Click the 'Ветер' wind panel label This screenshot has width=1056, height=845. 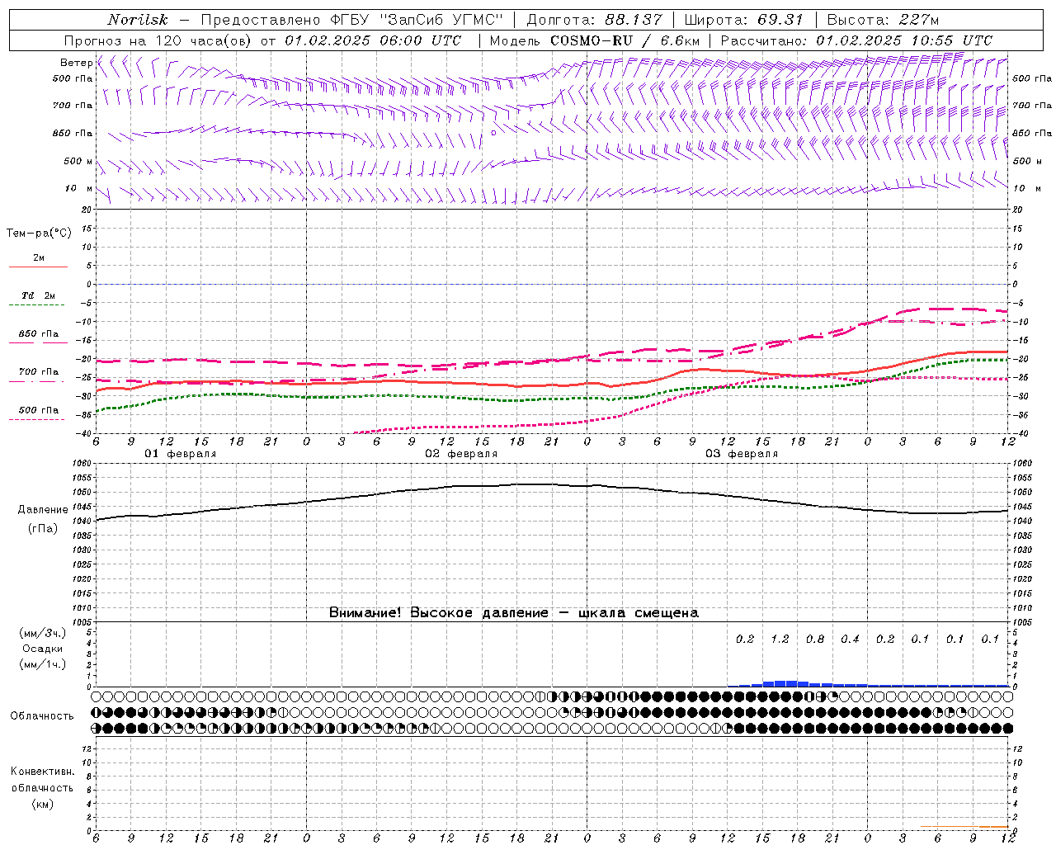click(x=76, y=63)
